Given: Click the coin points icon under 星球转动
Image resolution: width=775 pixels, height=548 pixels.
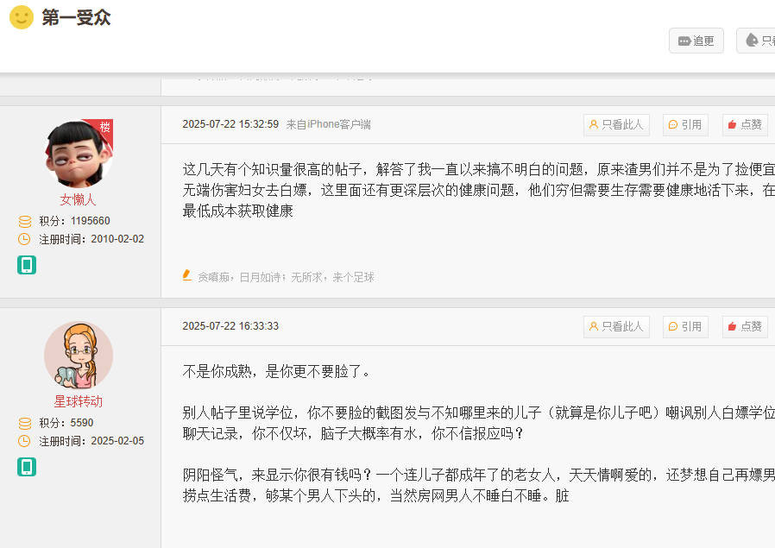Looking at the screenshot, I should point(25,423).
